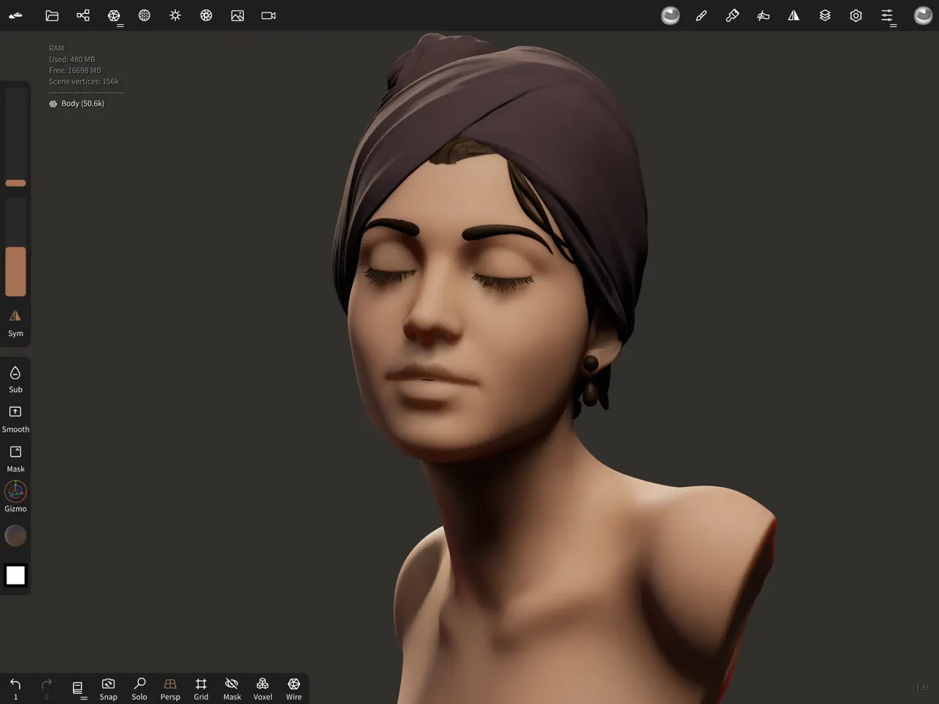The image size is (939, 704).
Task: Toggle the Grid display
Action: [x=201, y=688]
